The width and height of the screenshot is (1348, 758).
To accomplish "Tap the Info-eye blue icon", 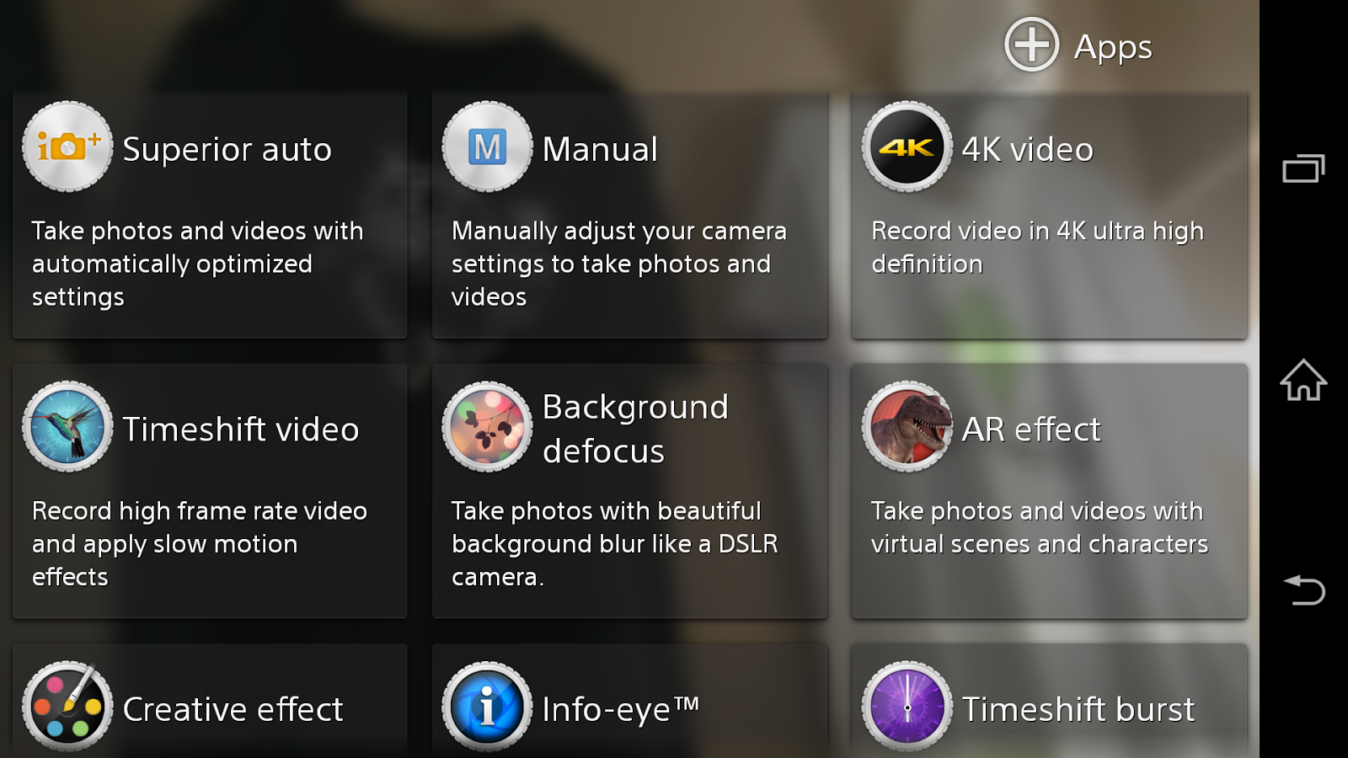I will 487,706.
